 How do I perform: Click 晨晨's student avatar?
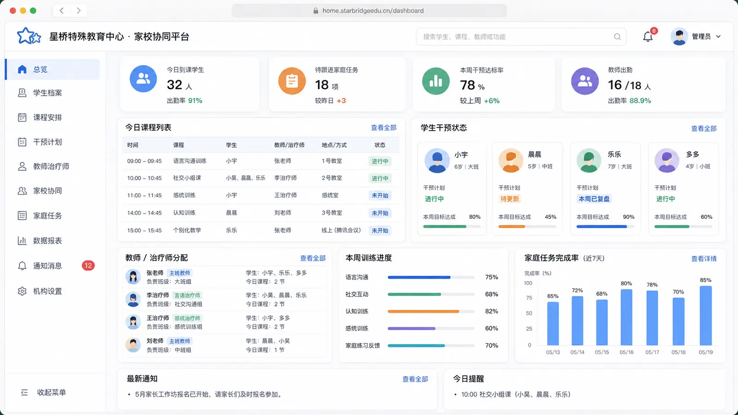511,160
